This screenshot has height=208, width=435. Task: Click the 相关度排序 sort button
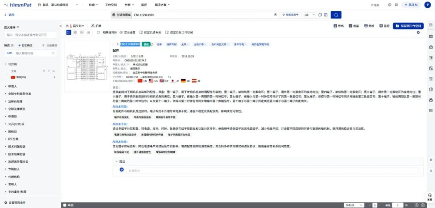click(107, 33)
